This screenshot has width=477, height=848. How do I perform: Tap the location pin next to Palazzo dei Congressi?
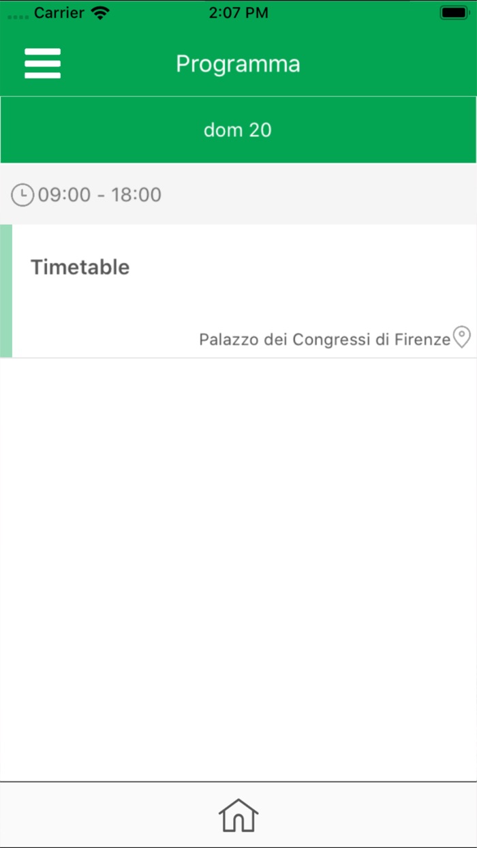[461, 338]
